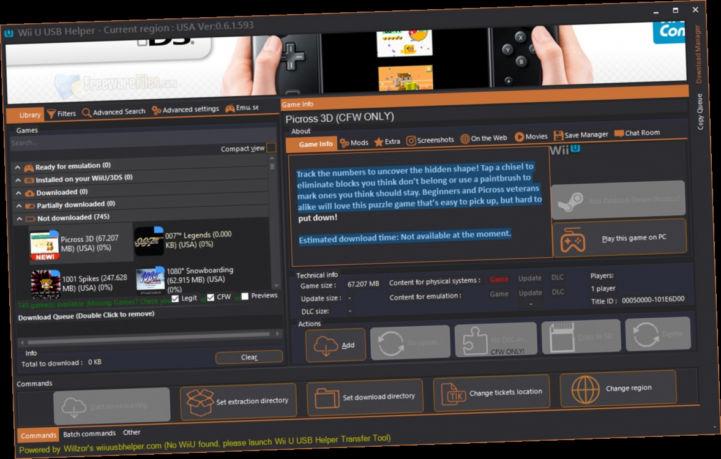
Task: Click Play this game on PC button
Action: coord(620,238)
